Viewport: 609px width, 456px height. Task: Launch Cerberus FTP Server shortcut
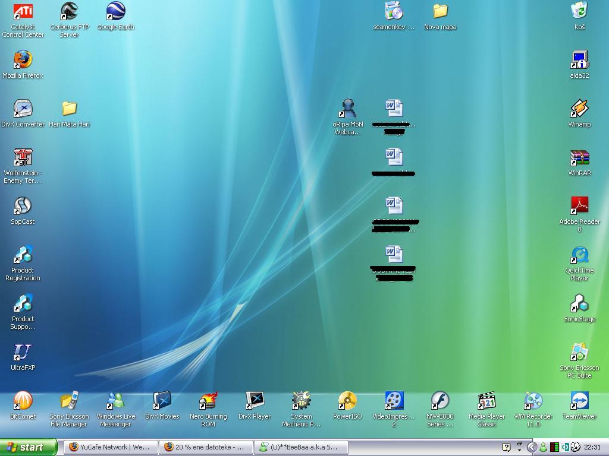click(69, 11)
